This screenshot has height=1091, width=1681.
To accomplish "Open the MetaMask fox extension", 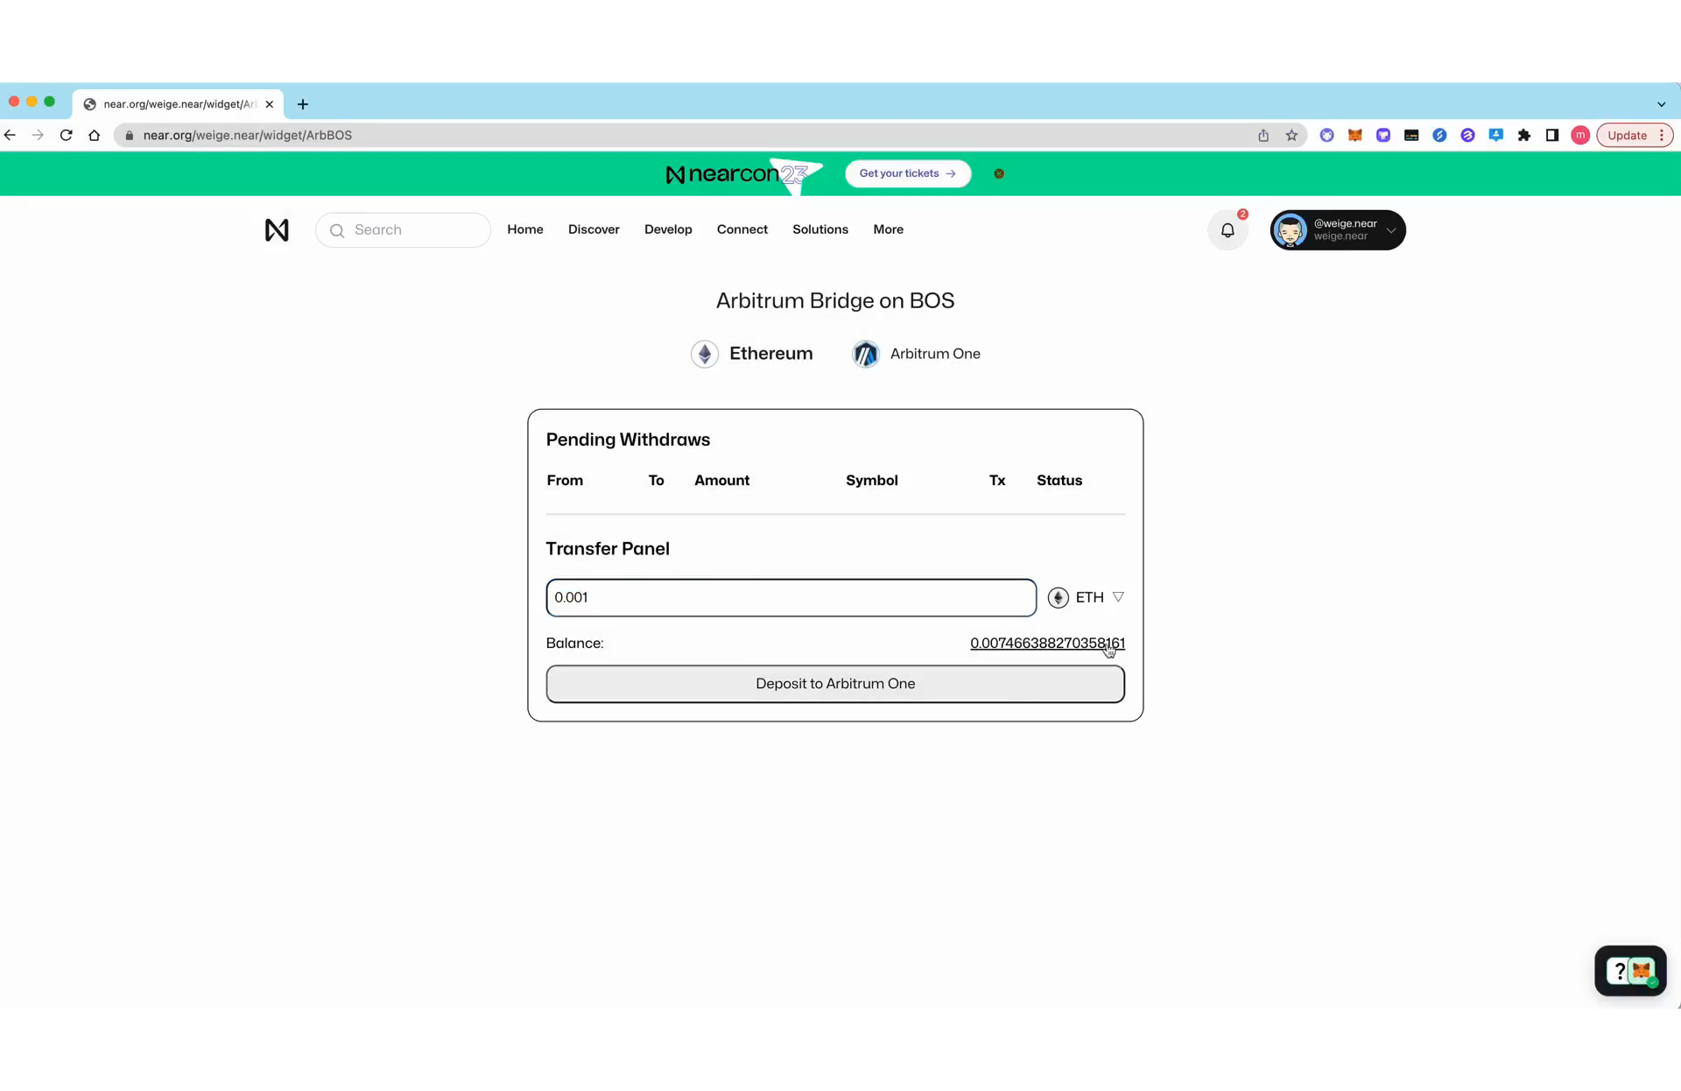I will click(x=1355, y=135).
